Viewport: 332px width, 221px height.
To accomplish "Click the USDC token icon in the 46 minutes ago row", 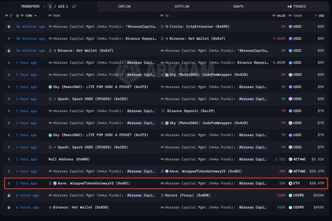I will 290,27.
